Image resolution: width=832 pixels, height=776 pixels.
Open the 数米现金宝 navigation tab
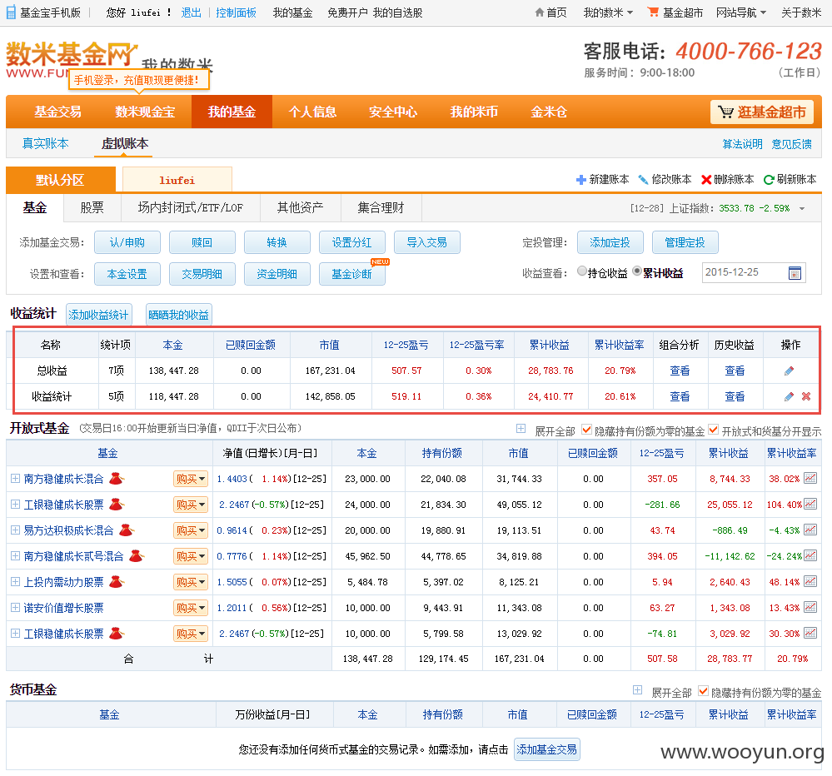coord(145,112)
